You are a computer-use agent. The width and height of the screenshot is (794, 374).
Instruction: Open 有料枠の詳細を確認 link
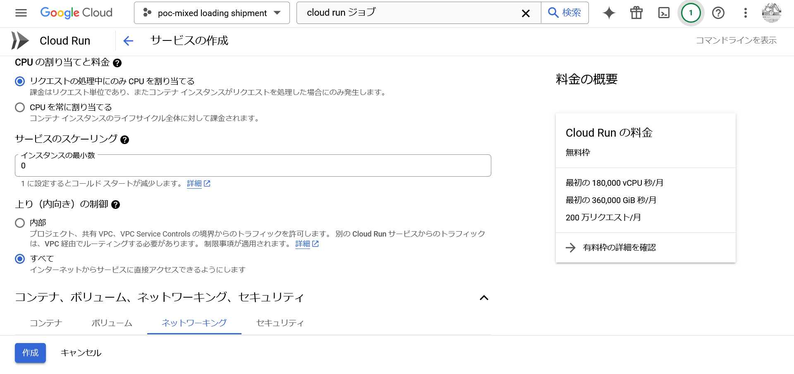pyautogui.click(x=619, y=248)
